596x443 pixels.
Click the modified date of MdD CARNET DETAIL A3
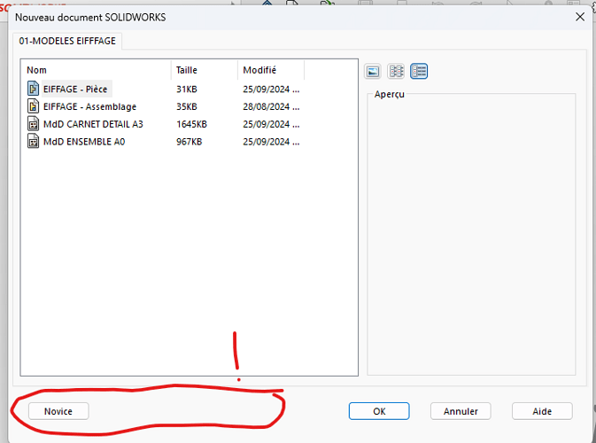[x=271, y=124]
